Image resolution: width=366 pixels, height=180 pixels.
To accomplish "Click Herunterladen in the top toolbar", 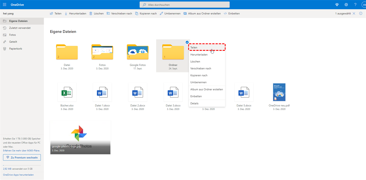I will (x=75, y=13).
